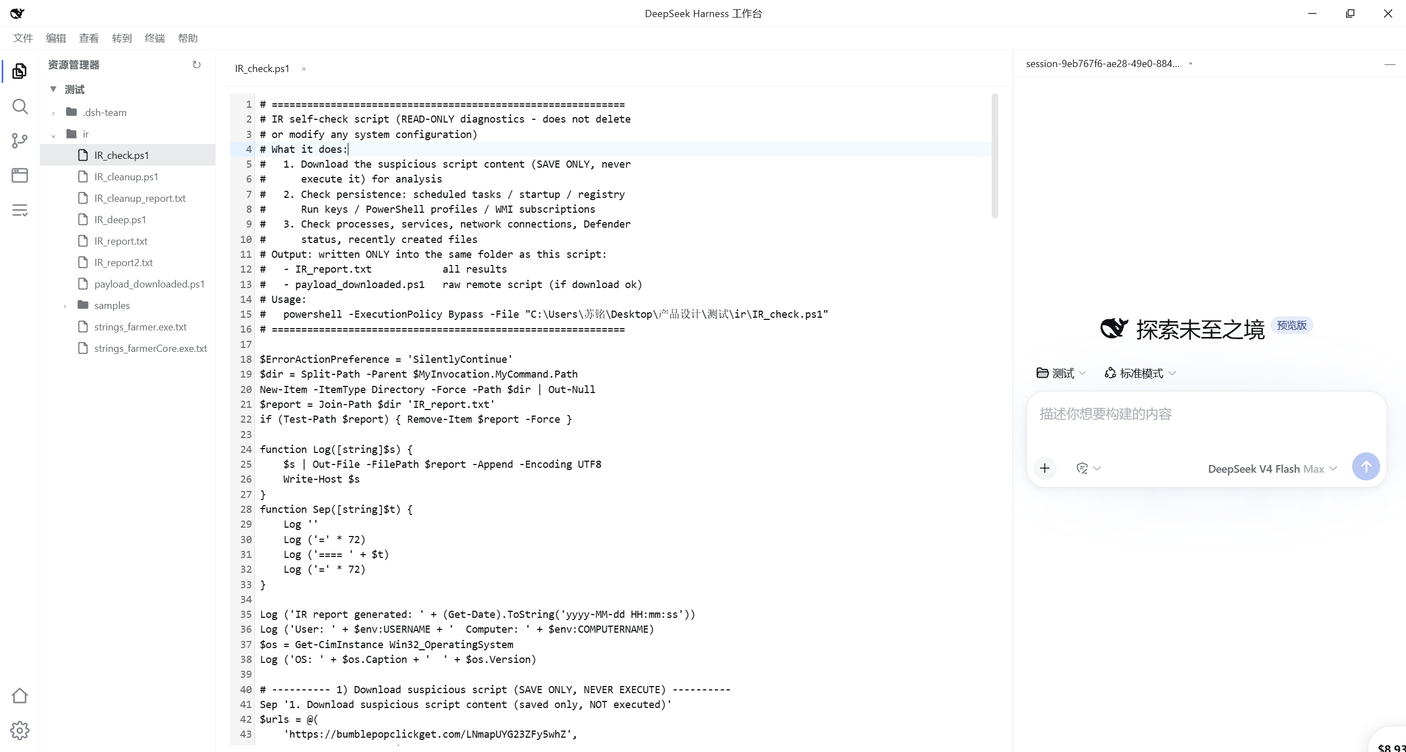
Task: Minimize the chat session panel
Action: click(x=1390, y=64)
